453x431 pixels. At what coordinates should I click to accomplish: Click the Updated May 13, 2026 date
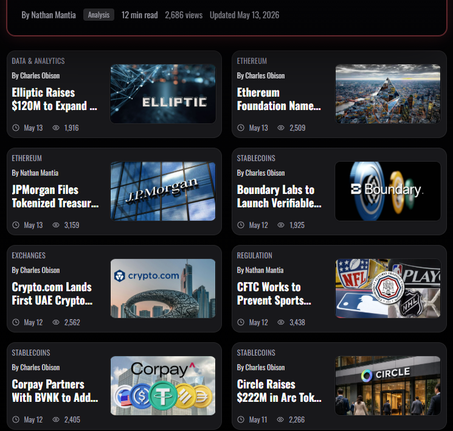[x=244, y=15]
